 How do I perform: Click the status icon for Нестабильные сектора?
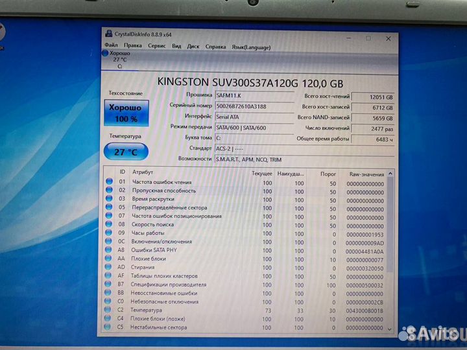coord(107,327)
